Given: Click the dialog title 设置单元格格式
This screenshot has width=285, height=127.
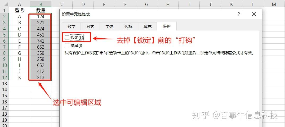Looking at the screenshot, I should (76, 14).
